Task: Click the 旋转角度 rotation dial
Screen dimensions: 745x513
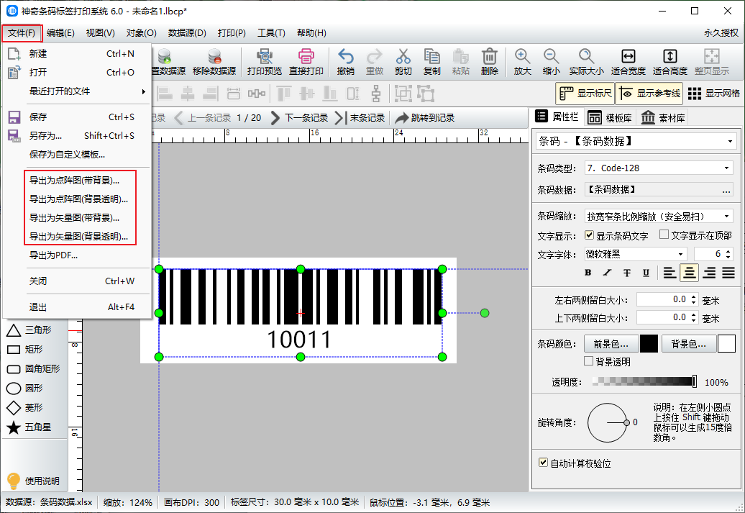Action: 608,422
